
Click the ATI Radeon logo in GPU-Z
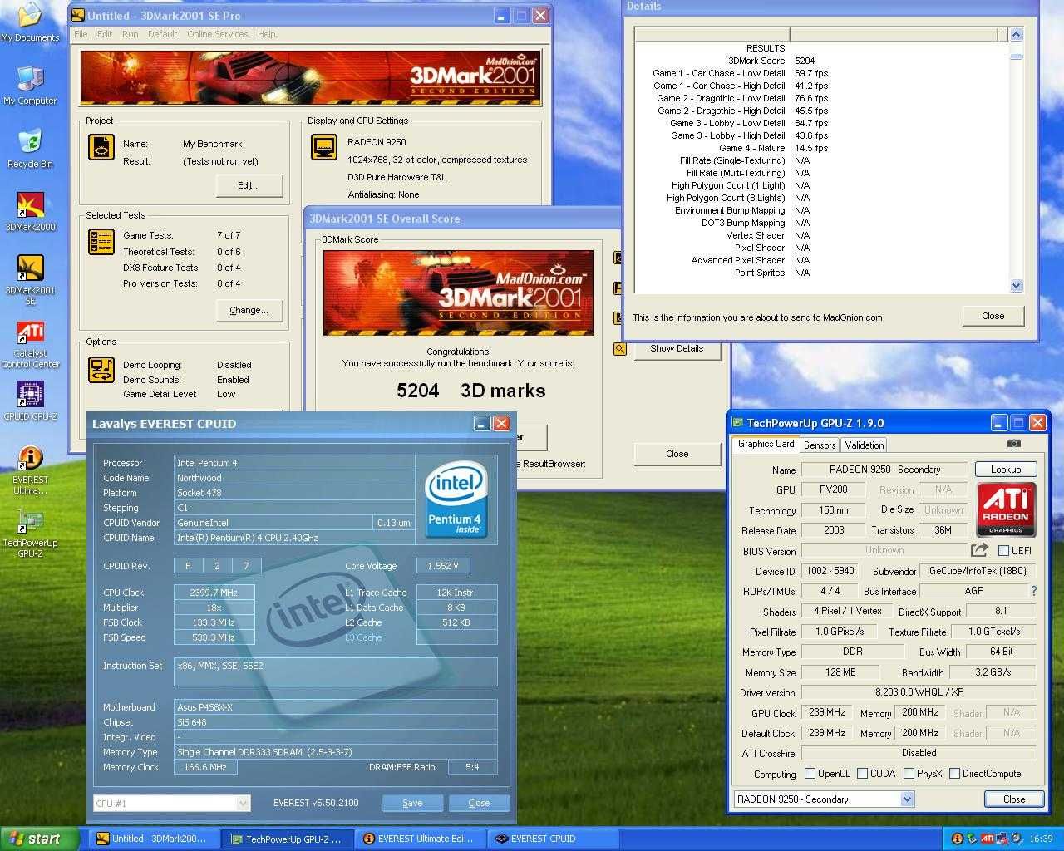(x=1006, y=509)
